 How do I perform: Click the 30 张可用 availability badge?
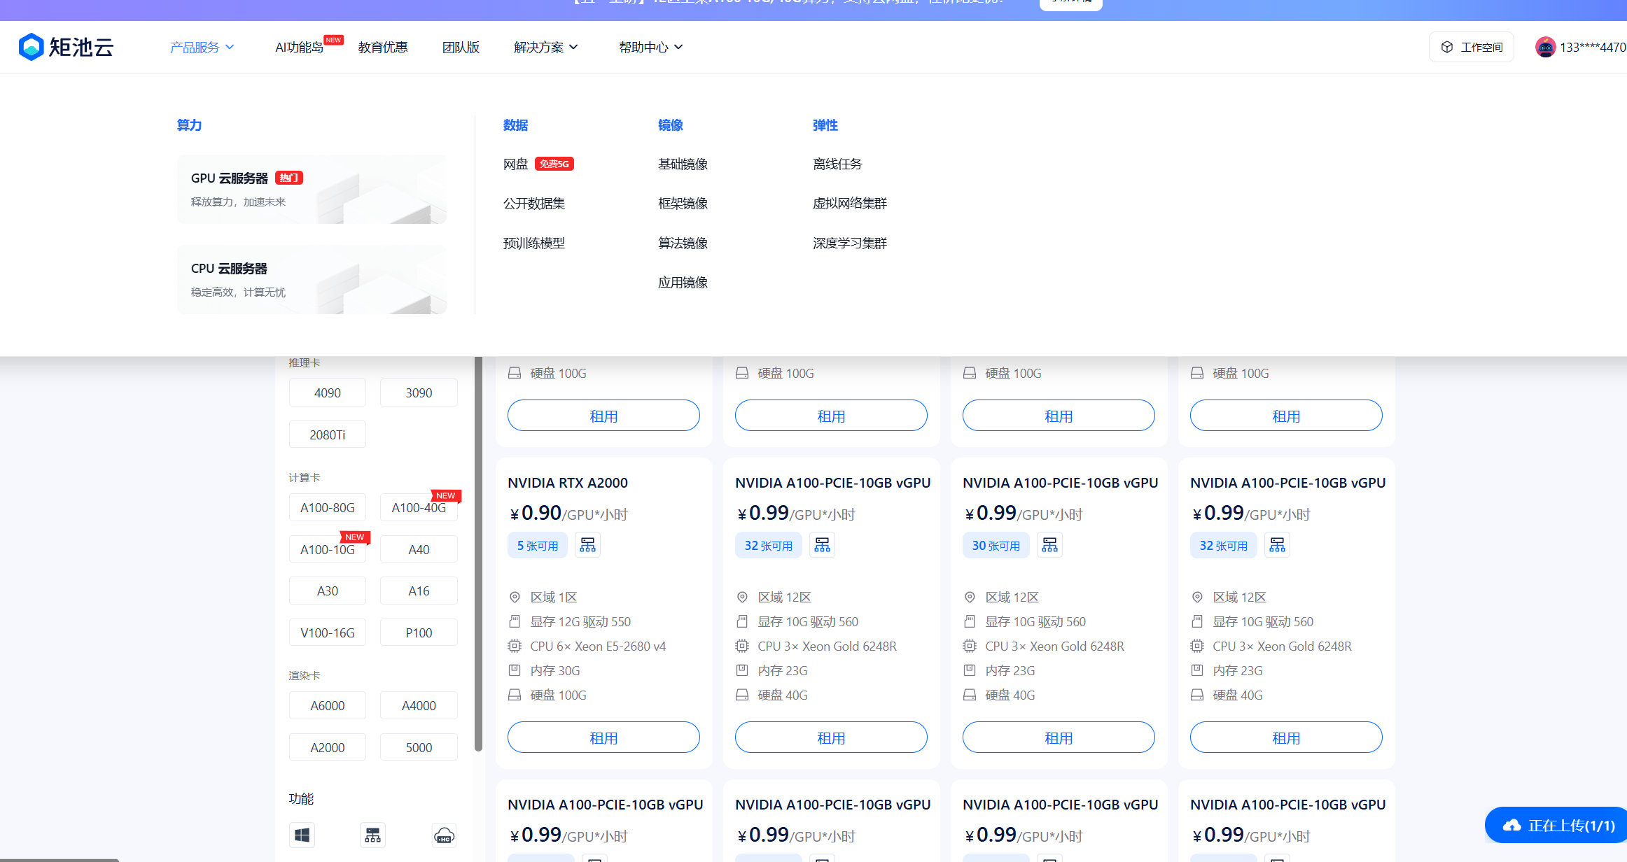click(x=996, y=545)
